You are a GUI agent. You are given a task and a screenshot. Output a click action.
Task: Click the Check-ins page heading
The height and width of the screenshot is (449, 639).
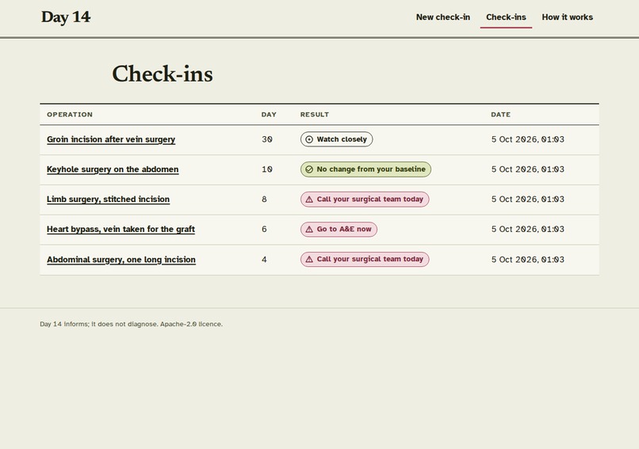click(x=163, y=74)
